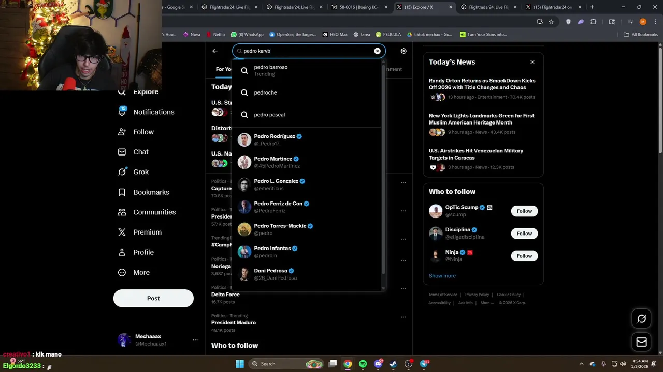Open Spotify from the taskbar
Image resolution: width=663 pixels, height=372 pixels.
pyautogui.click(x=363, y=364)
